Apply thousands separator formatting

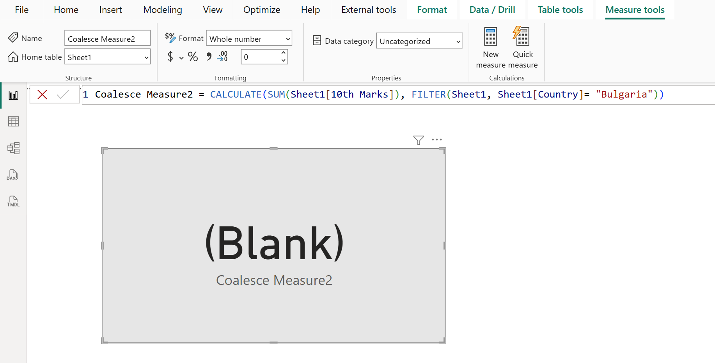click(x=209, y=57)
